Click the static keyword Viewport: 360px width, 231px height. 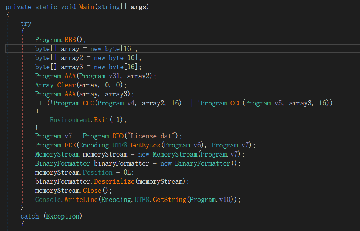point(46,7)
